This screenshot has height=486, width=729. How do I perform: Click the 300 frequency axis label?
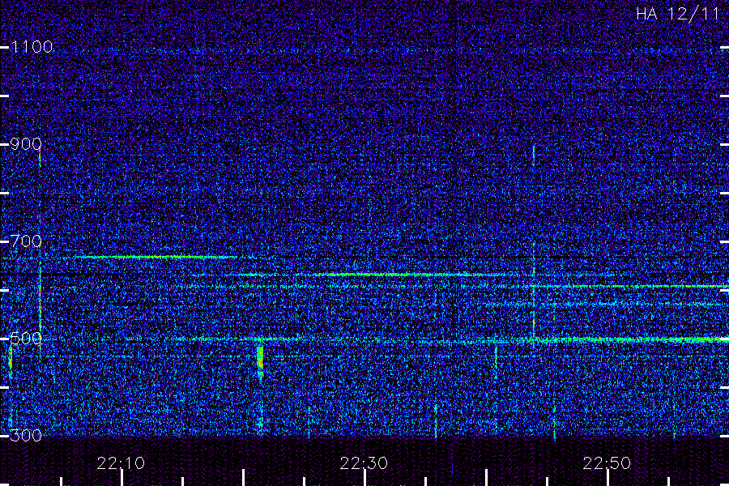26,436
